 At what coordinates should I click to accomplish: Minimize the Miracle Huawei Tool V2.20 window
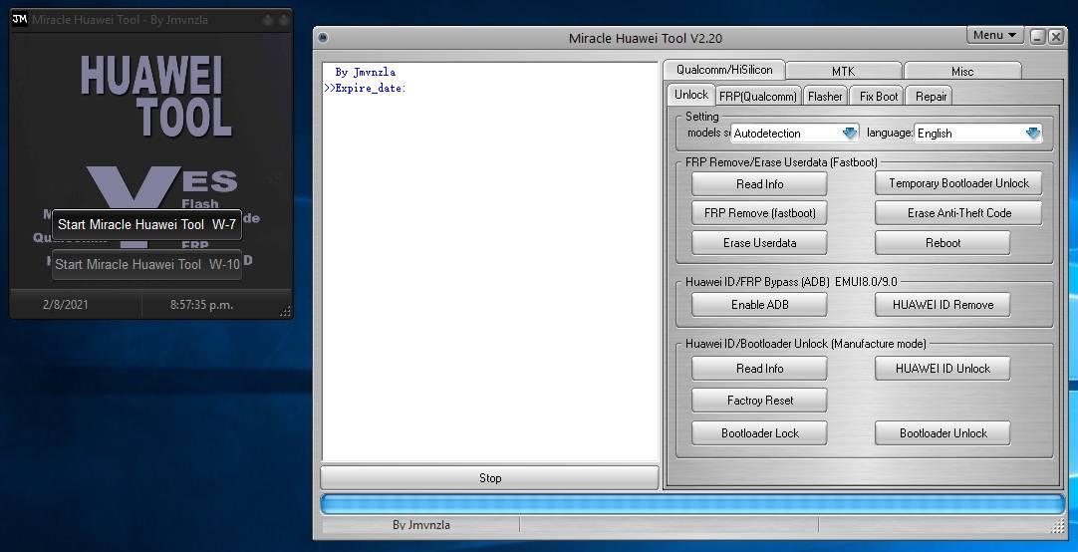(x=1038, y=37)
